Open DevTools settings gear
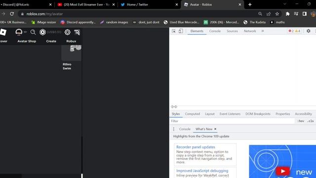The image size is (316, 178). point(308,31)
